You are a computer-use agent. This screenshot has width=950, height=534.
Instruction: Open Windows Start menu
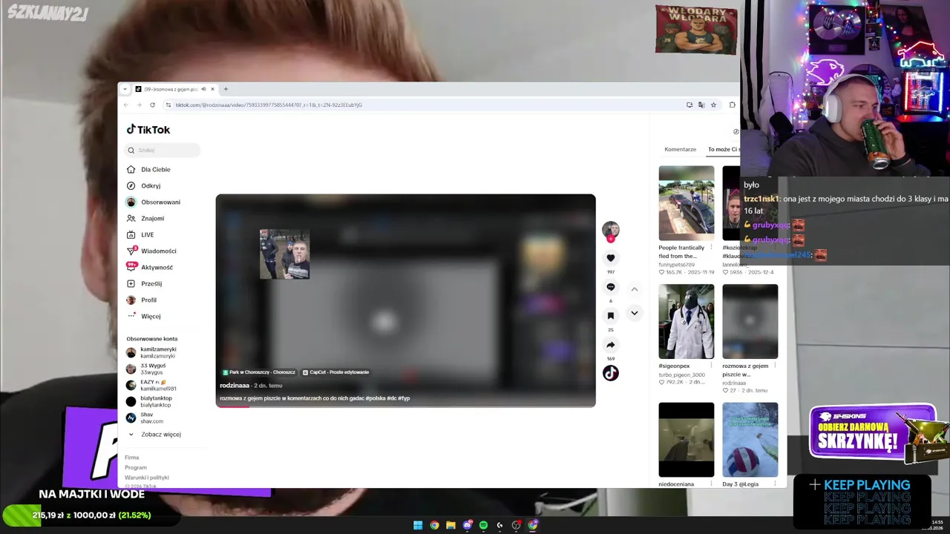point(418,525)
